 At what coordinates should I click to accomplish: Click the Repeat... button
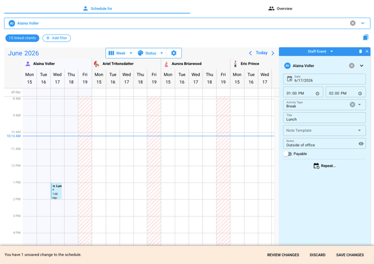pos(324,166)
